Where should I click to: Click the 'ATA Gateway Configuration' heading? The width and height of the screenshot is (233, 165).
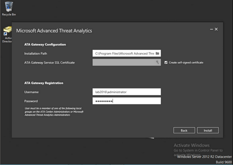point(45,45)
